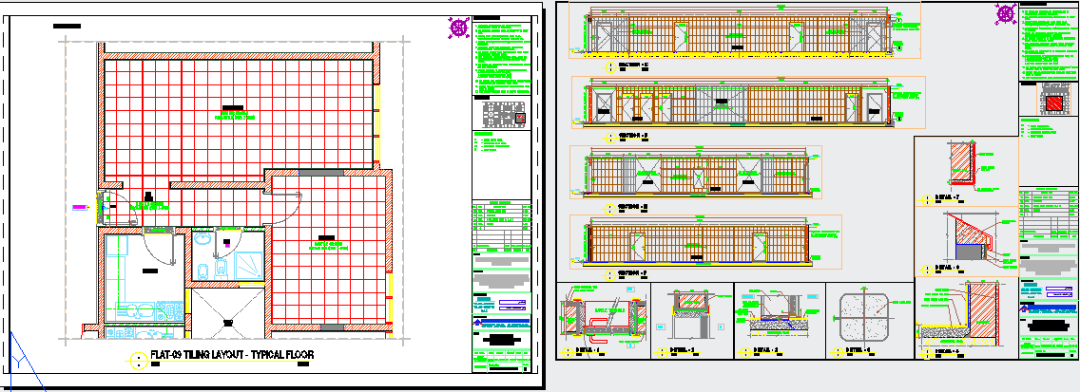The width and height of the screenshot is (1080, 392).
Task: Click the magenta compass symbol on the tiling layout sheet
Action: click(459, 28)
